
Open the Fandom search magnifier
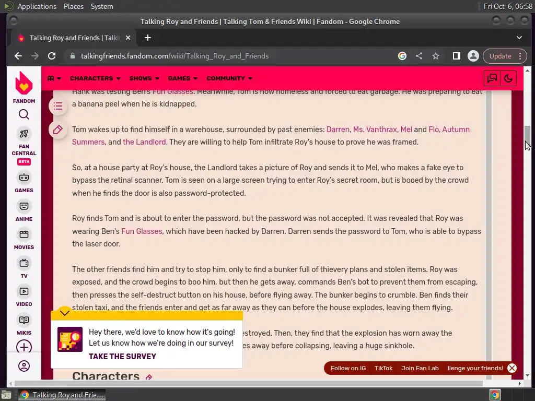(24, 114)
